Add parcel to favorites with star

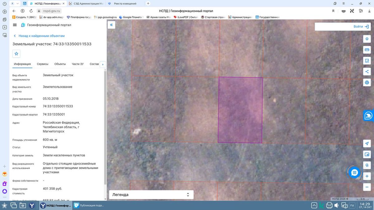click(17, 54)
